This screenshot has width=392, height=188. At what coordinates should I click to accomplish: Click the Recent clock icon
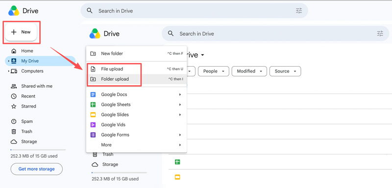click(14, 96)
